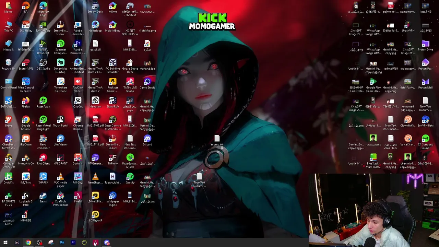Select the Riot Client desktop icon
Viewport: 439px width, 247px height.
(x=43, y=159)
